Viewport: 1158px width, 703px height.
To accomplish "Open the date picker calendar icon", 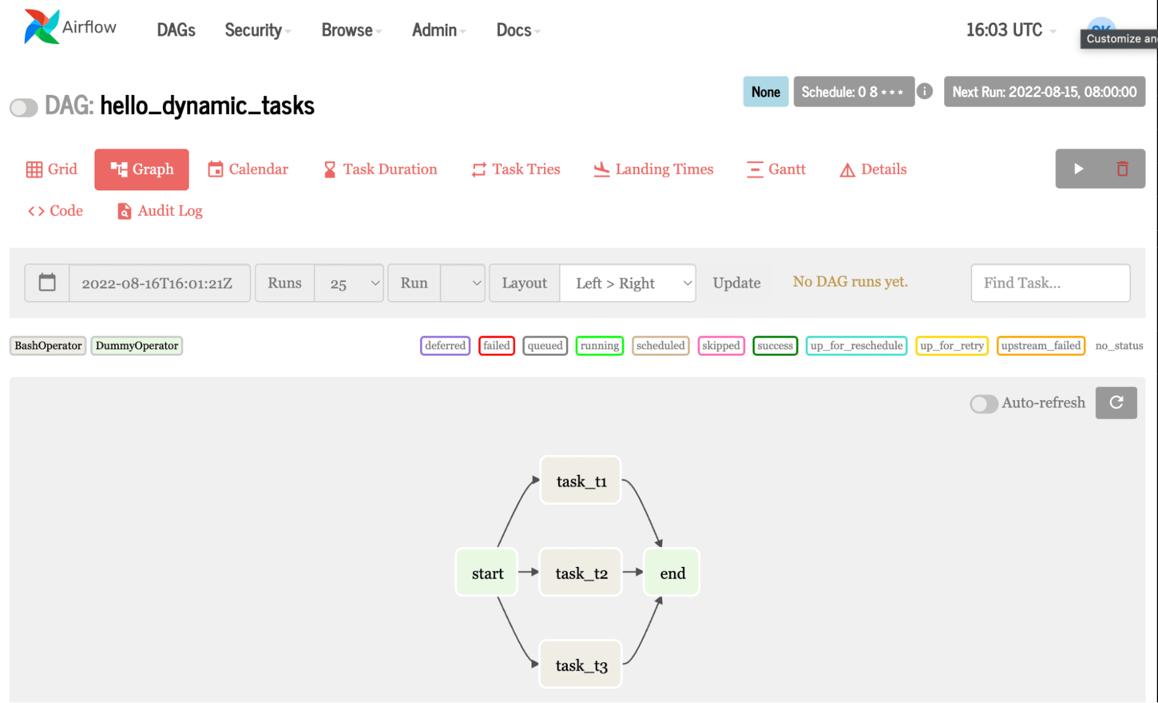I will coord(46,283).
